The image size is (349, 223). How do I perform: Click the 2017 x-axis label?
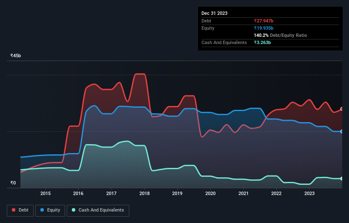111,193
